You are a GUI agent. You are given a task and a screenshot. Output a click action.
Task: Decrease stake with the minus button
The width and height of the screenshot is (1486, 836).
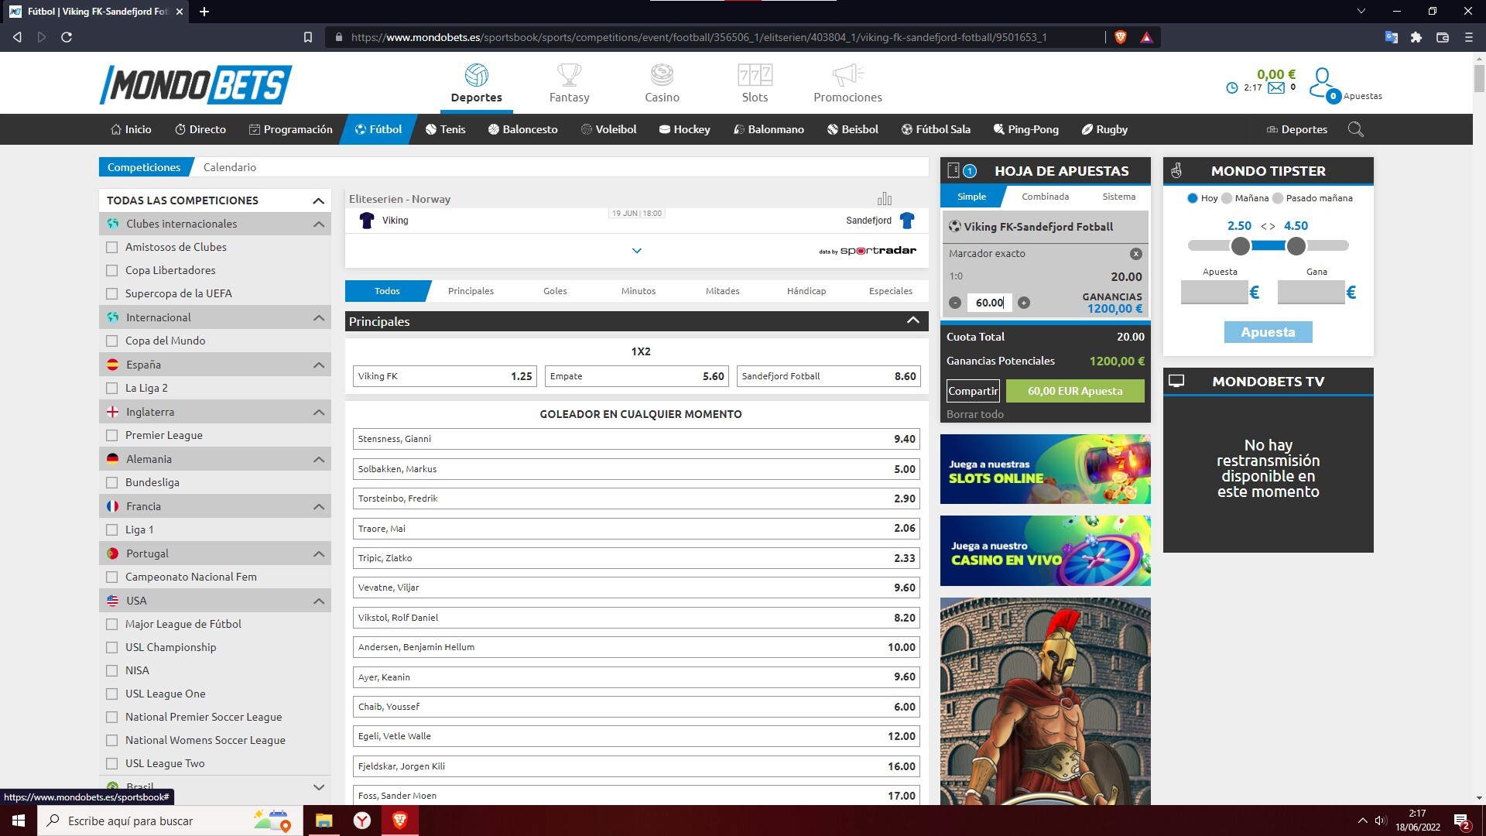click(x=955, y=303)
